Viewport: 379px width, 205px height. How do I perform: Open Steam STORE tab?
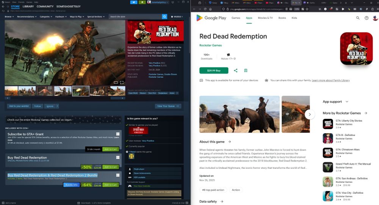tap(15, 6)
